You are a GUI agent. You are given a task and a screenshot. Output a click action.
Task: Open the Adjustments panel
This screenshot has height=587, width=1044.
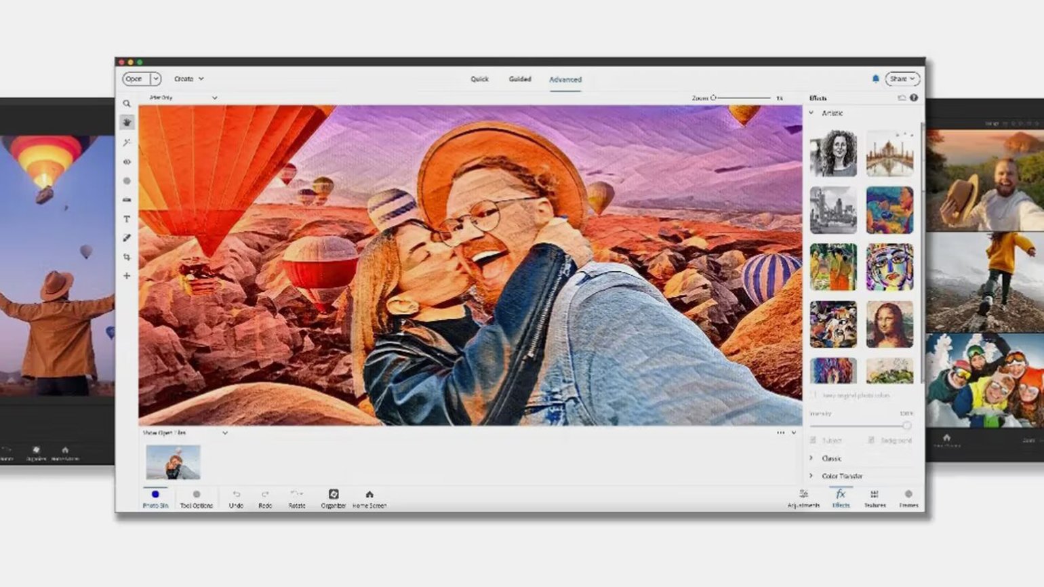coord(804,498)
